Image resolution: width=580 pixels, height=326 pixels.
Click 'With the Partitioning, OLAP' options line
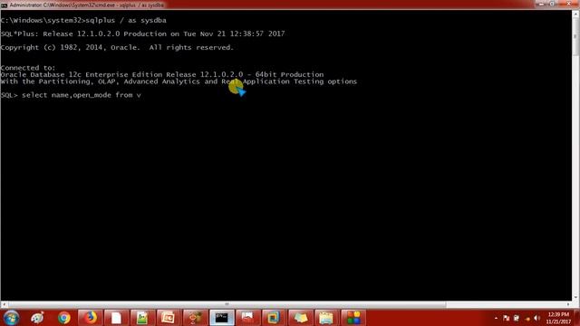click(x=179, y=81)
